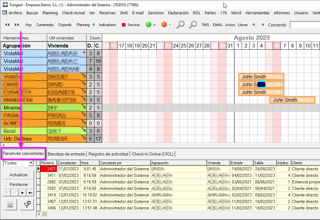Open the Facturación menu
The width and height of the screenshot is (320, 220).
(178, 13)
